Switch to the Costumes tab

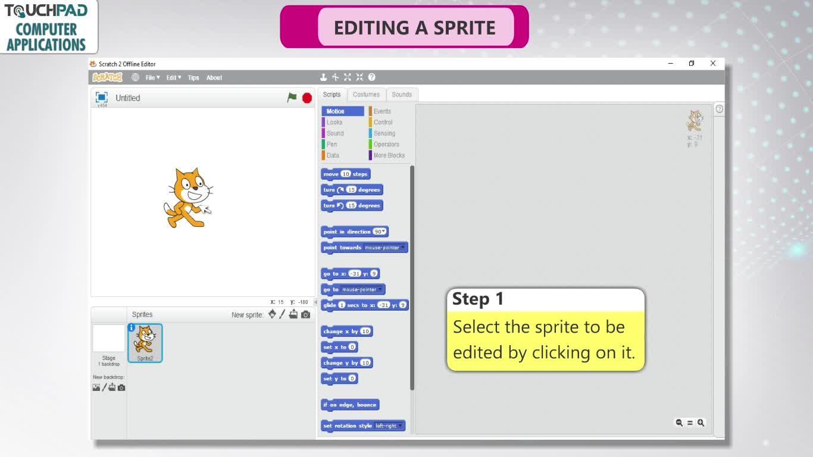[366, 95]
